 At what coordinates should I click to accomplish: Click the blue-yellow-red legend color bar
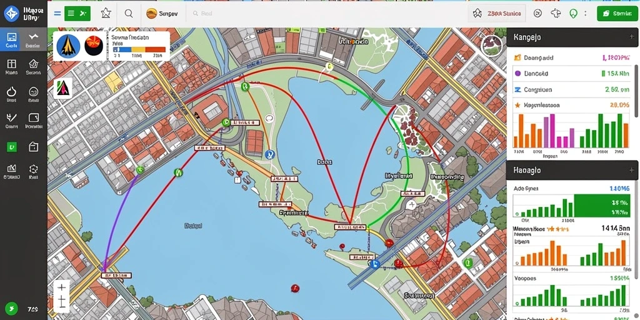139,49
